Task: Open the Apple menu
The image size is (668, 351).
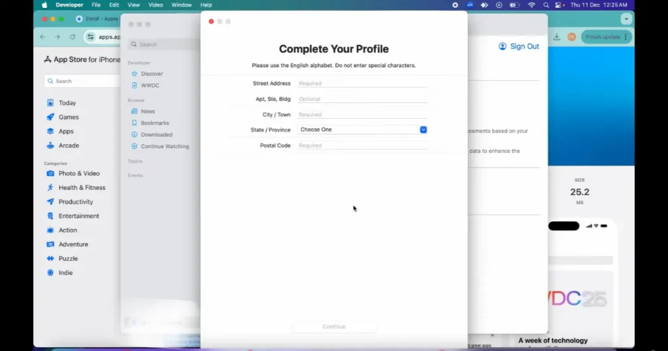Action: pos(44,5)
